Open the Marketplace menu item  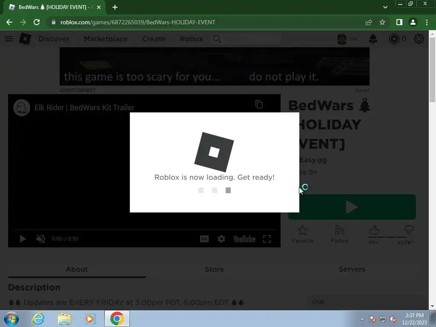tap(106, 39)
